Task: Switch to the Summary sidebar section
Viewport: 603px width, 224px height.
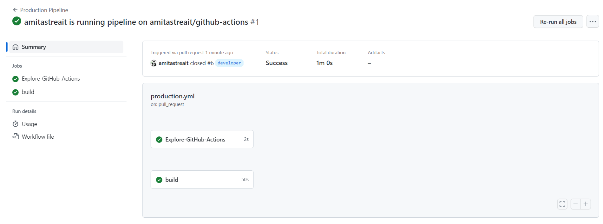Action: 34,47
